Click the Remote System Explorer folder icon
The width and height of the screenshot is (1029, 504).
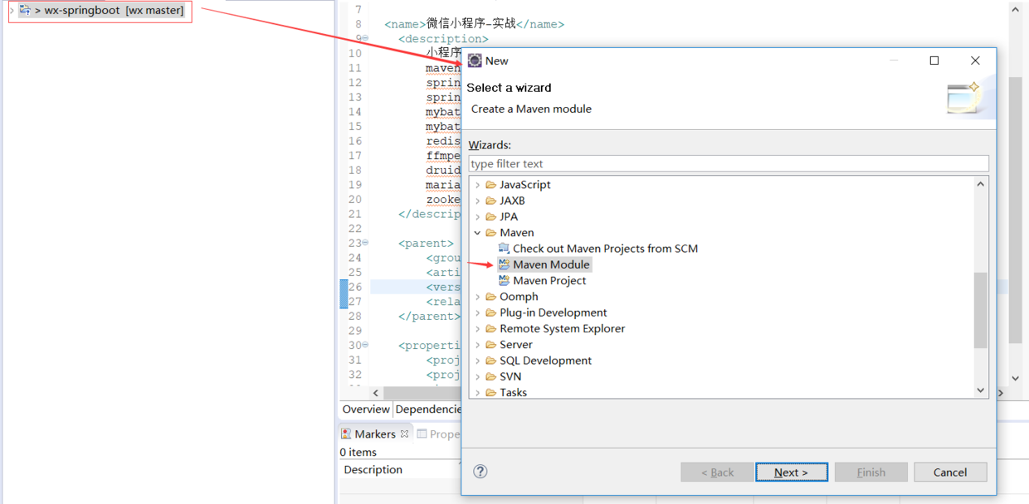(491, 328)
